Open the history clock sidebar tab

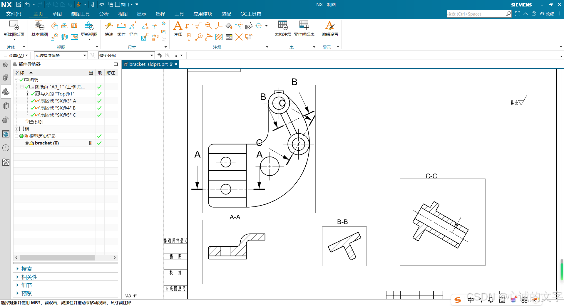(x=6, y=148)
